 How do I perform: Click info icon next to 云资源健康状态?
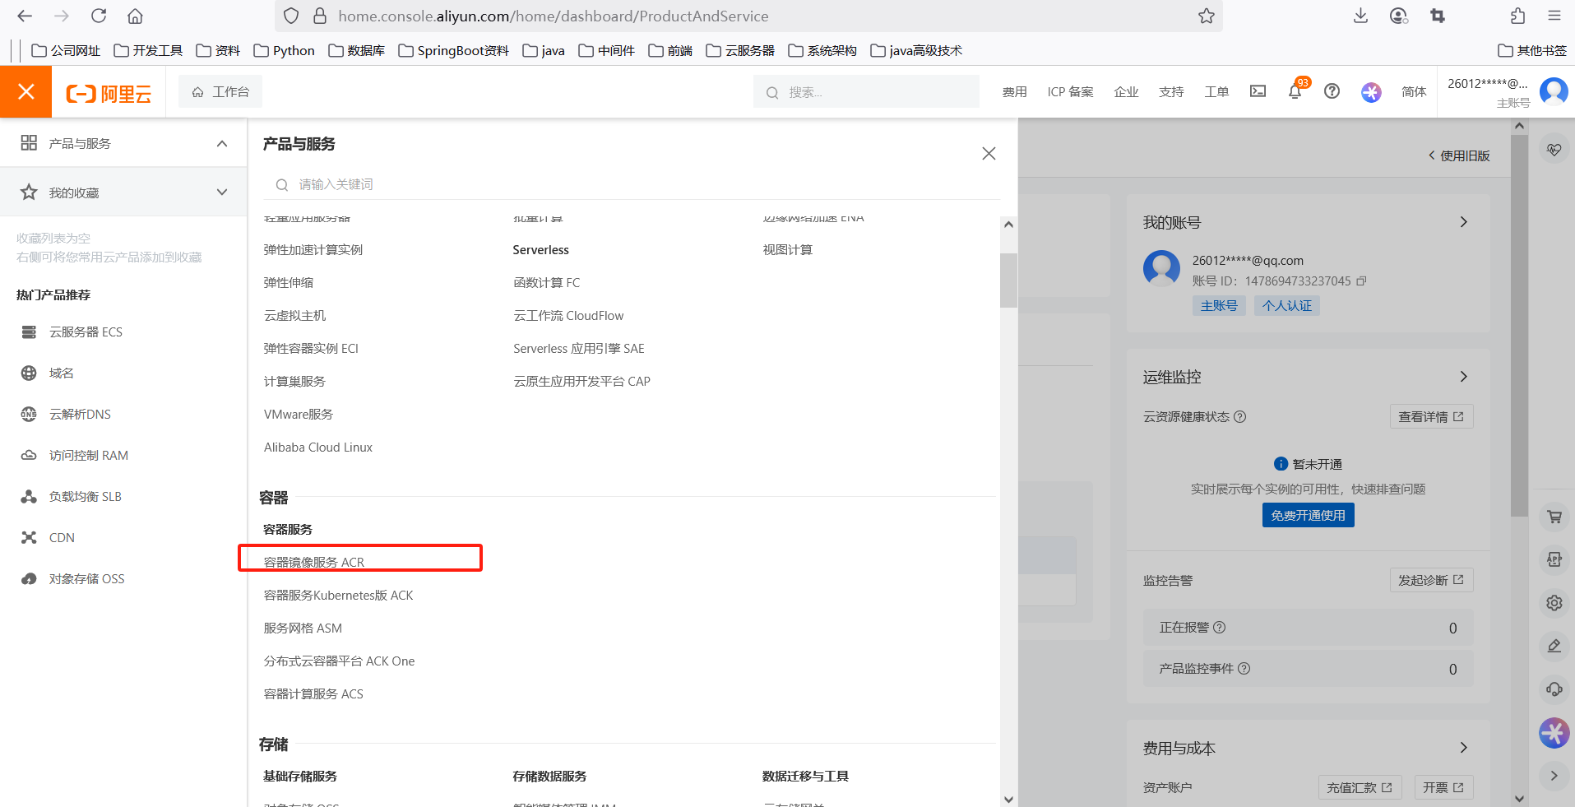click(1240, 417)
